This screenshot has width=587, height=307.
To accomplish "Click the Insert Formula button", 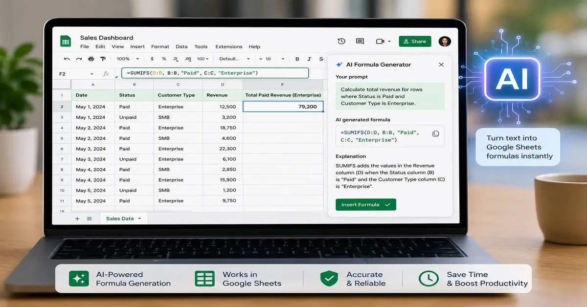I will point(366,204).
